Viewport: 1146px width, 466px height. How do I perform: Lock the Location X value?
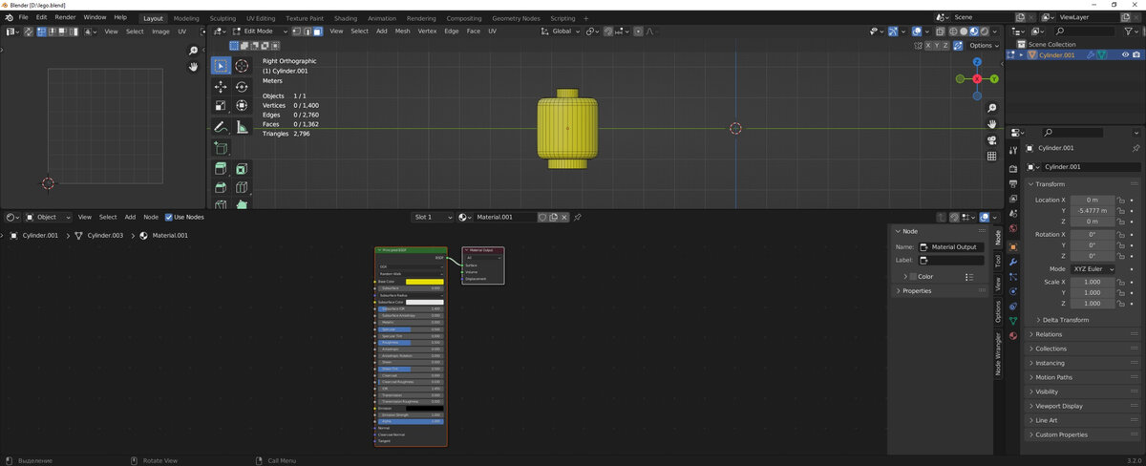1121,200
